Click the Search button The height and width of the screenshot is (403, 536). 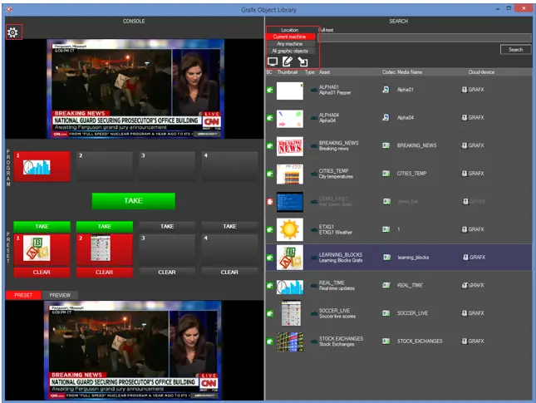pyautogui.click(x=515, y=50)
